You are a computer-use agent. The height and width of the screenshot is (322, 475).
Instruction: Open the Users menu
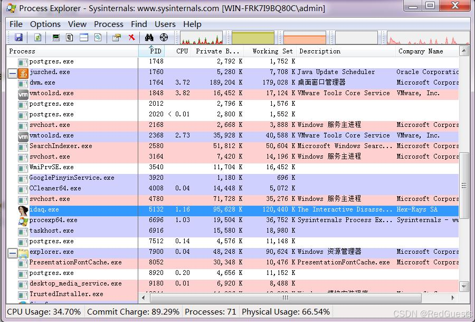pos(165,24)
